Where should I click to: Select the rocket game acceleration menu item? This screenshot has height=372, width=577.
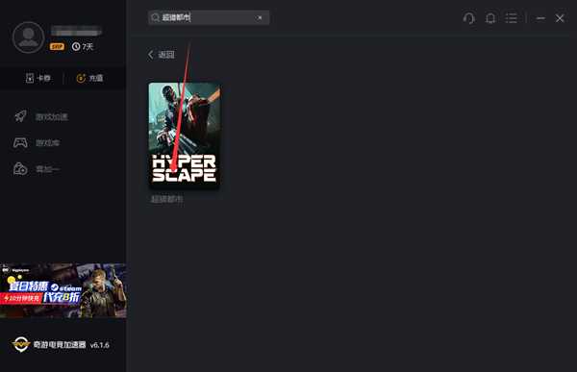point(40,116)
